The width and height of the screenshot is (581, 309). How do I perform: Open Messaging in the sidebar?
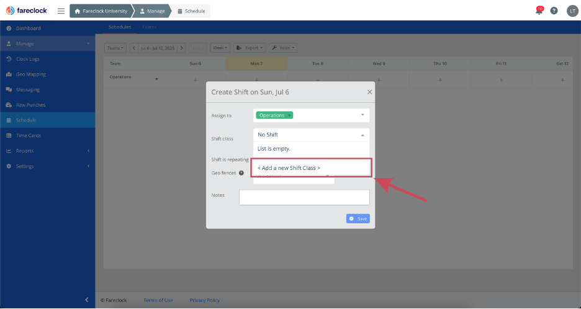[47, 90]
